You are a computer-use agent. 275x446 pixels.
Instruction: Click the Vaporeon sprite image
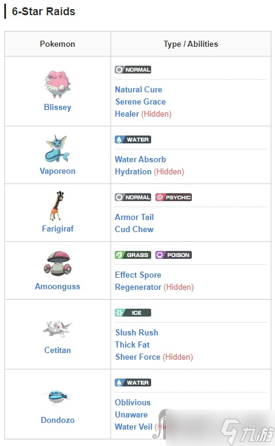click(58, 149)
